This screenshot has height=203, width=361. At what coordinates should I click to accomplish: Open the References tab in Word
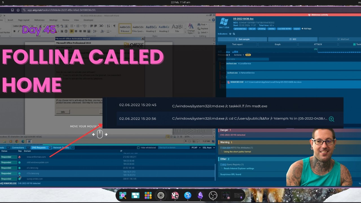coord(39,20)
